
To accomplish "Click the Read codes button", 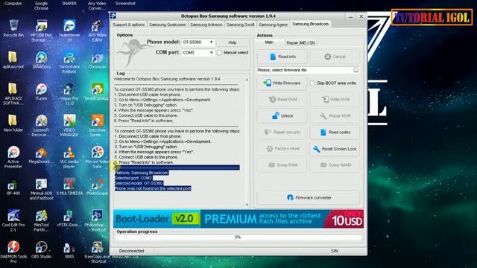I will click(x=335, y=133).
